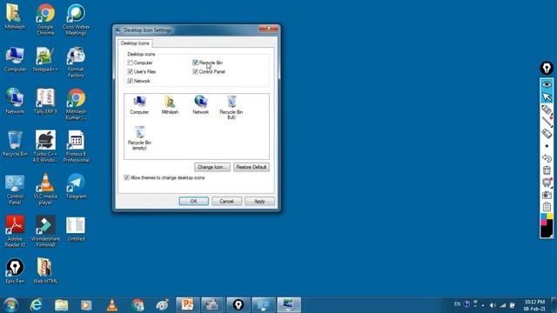Select the Epic Pen eraser tool
This screenshot has height=313, width=557.
coord(547,134)
